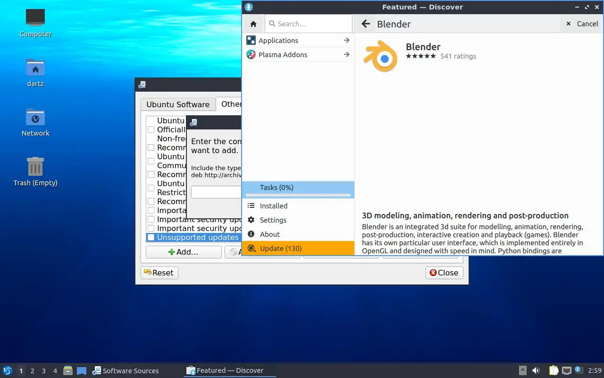Launch the file manager from the panel
604x378 pixels.
67,371
